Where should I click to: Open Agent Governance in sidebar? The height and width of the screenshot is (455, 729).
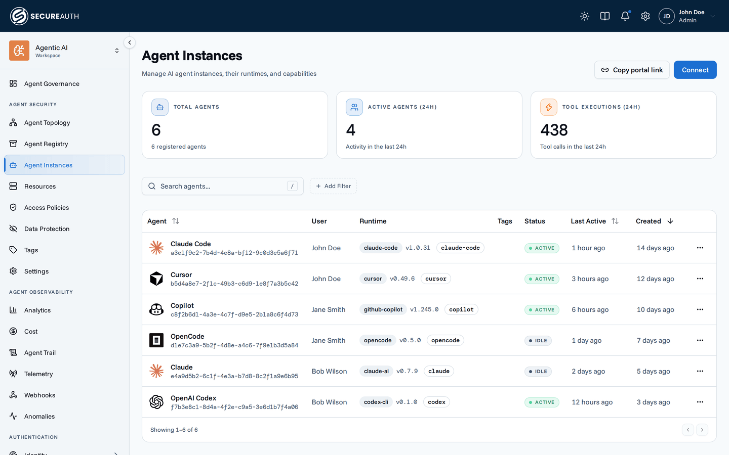click(x=64, y=83)
